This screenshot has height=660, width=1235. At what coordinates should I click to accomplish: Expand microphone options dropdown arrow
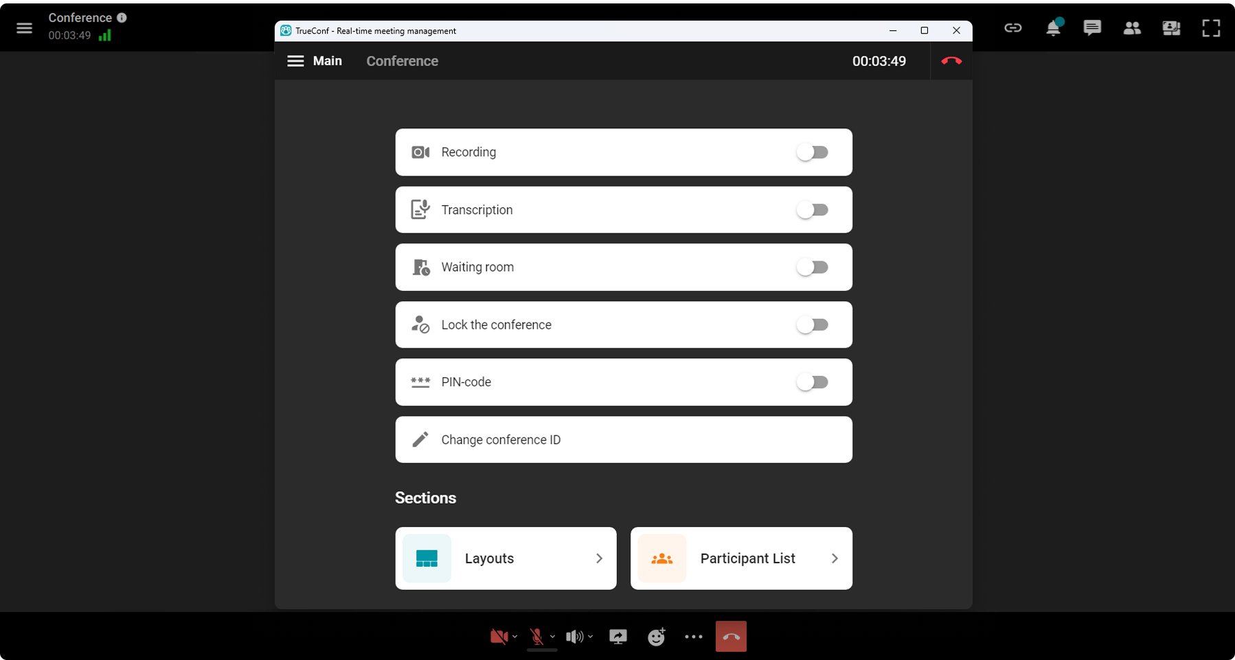(x=553, y=637)
